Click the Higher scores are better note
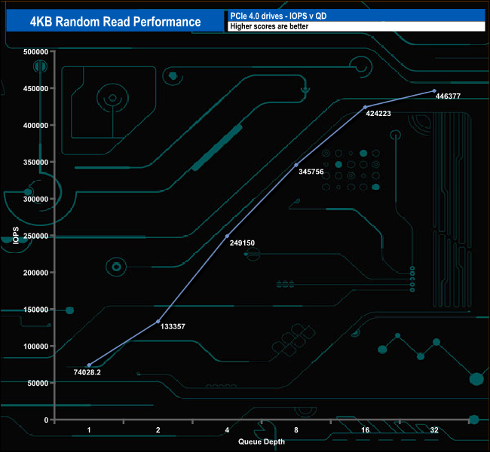Screen dimensions: 490x452 point(354,26)
